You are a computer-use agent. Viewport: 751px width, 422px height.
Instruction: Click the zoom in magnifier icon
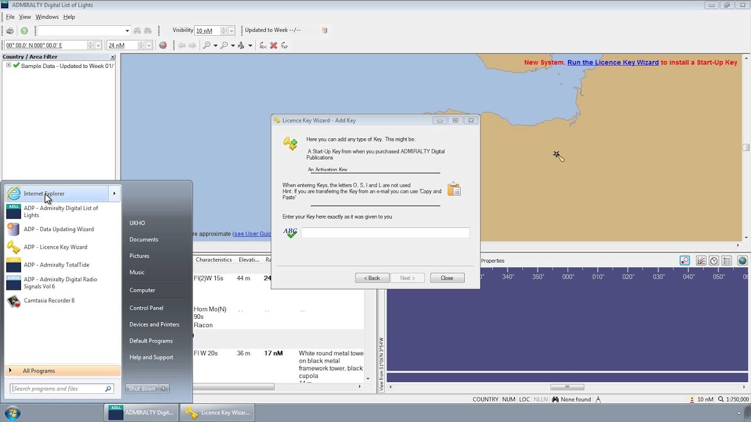(207, 45)
